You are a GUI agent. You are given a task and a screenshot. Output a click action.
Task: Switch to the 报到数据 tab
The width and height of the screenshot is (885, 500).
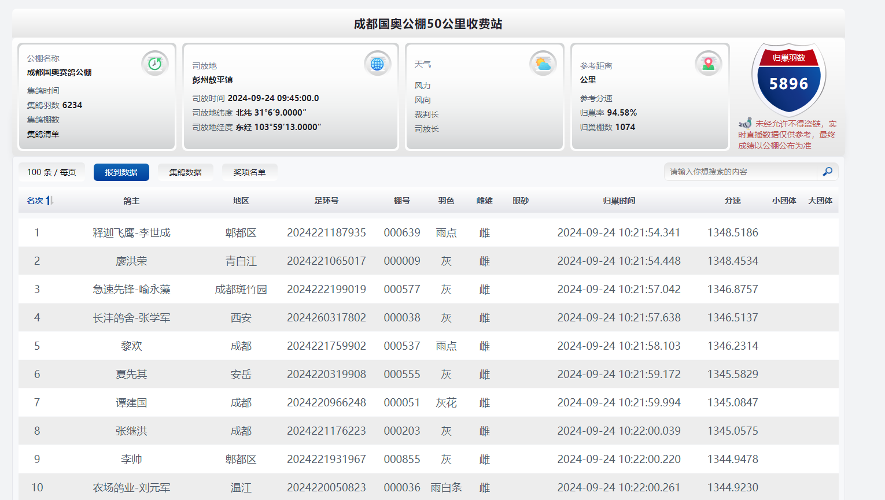[x=121, y=172]
